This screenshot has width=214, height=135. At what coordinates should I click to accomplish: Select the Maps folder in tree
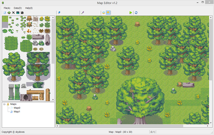tap(13, 104)
